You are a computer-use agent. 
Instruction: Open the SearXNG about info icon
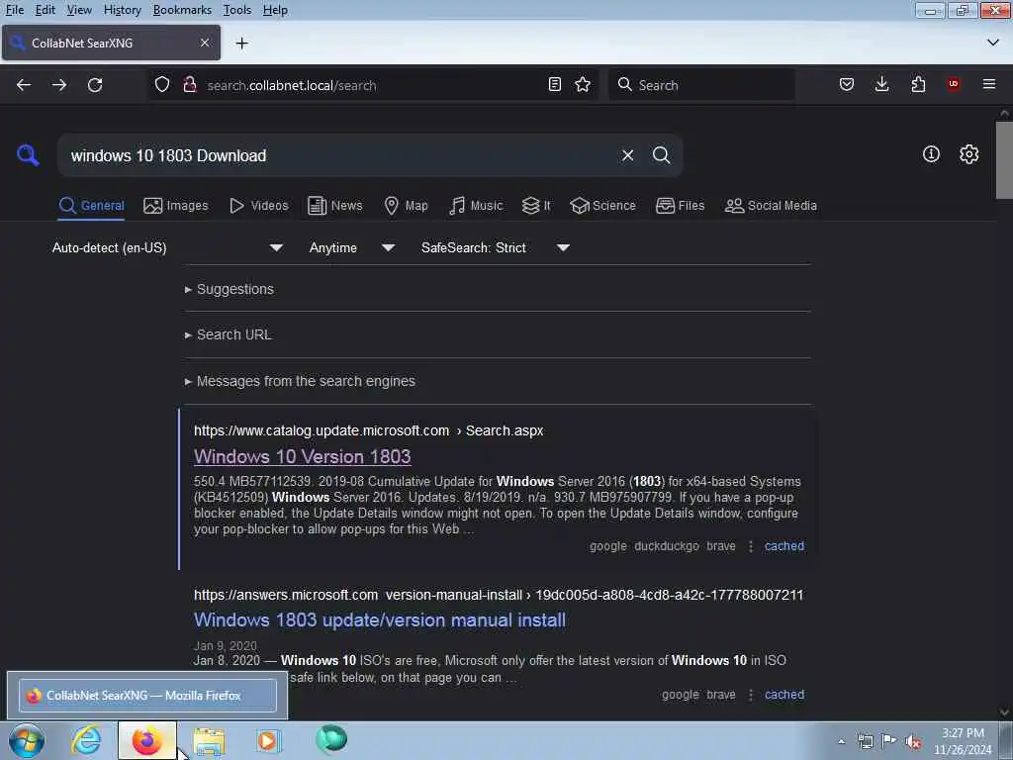[931, 153]
